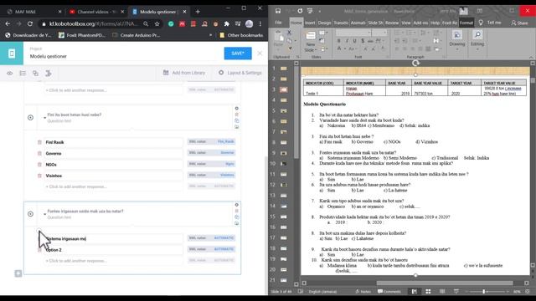
Task: Switch to the Review ribbon tab
Action: (x=392, y=23)
